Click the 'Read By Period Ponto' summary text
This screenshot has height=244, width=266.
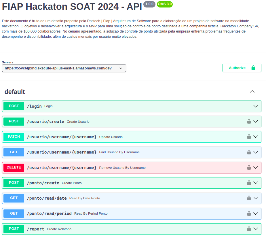[91, 213]
